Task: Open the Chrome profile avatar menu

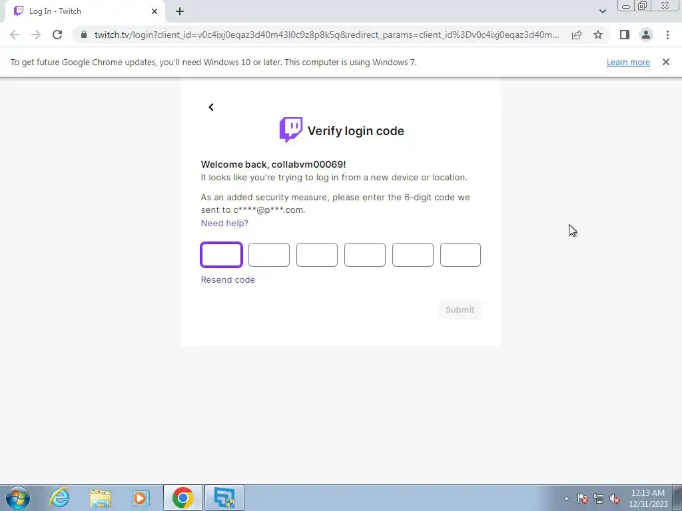Action: [646, 35]
